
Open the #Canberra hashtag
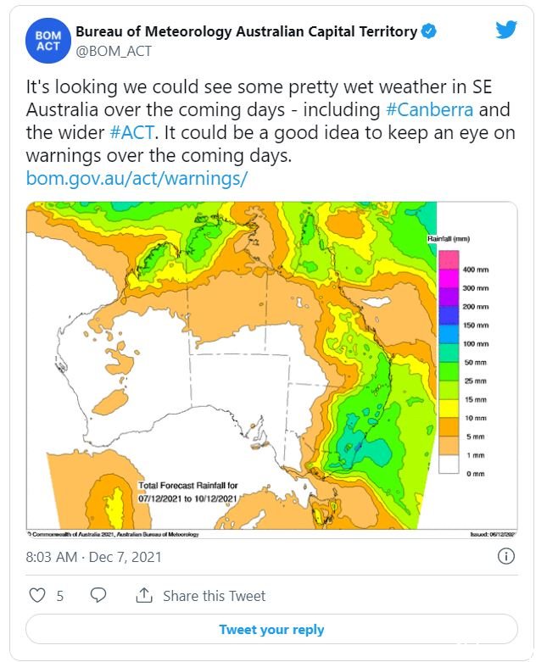430,110
